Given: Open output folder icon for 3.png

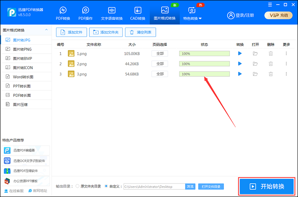Looking at the screenshot, I should coord(255,74).
